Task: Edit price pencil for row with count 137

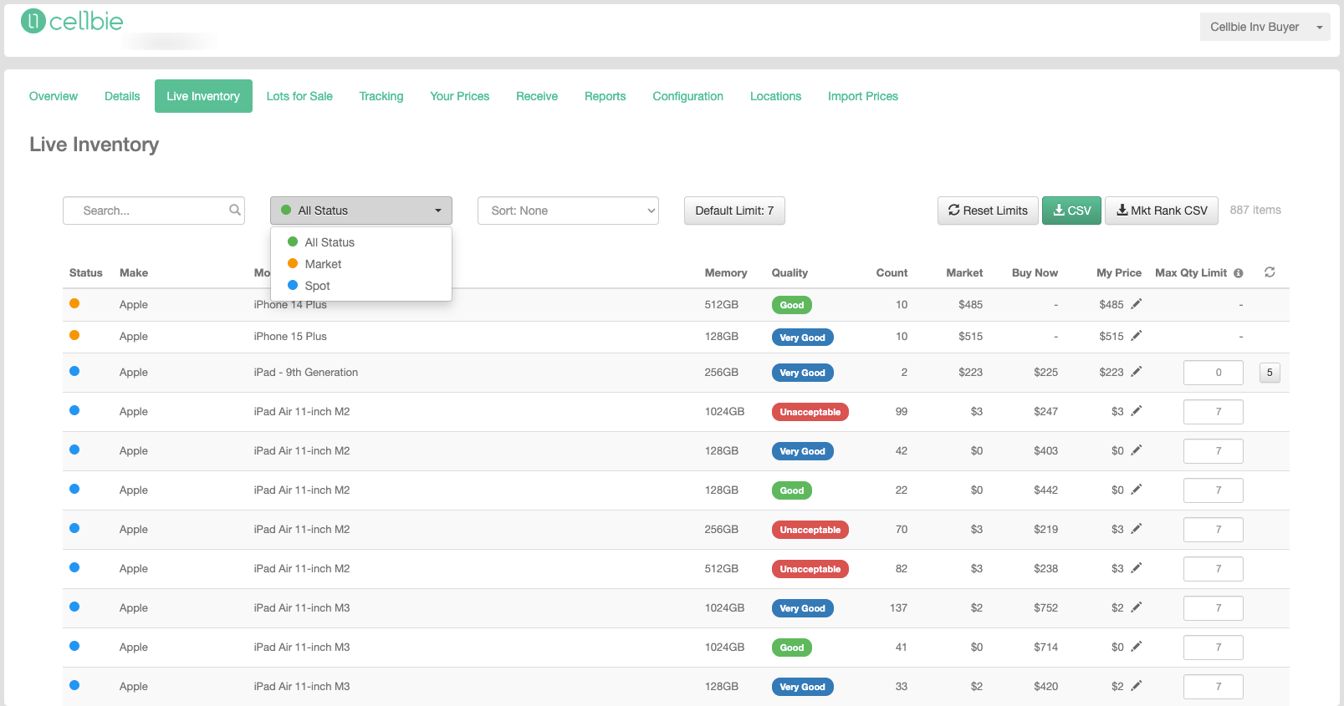Action: pos(1136,607)
